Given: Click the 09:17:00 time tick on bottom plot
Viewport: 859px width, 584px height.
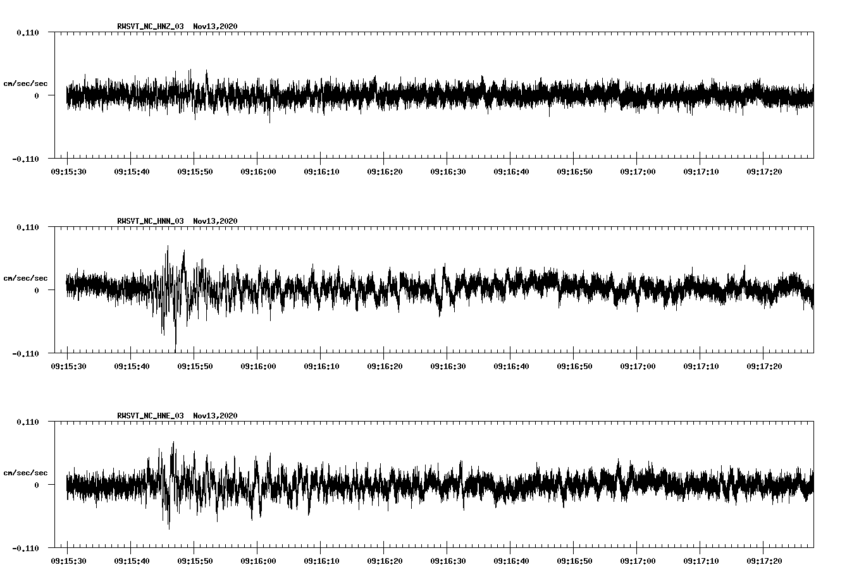Looking at the screenshot, I should [x=638, y=560].
